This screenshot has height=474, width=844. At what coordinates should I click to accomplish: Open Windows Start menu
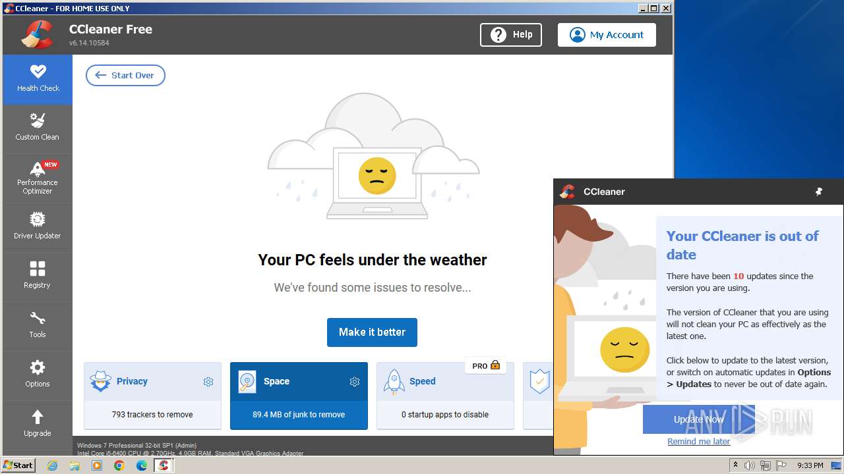tap(18, 465)
